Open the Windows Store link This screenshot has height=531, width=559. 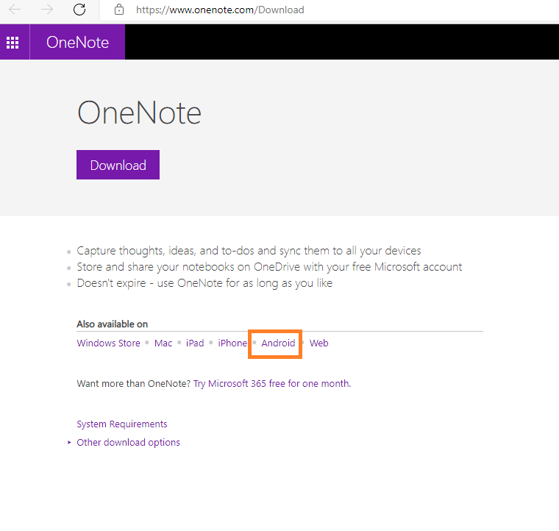click(108, 343)
